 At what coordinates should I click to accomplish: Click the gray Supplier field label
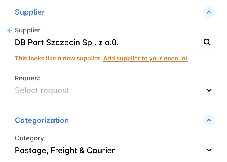point(28,30)
